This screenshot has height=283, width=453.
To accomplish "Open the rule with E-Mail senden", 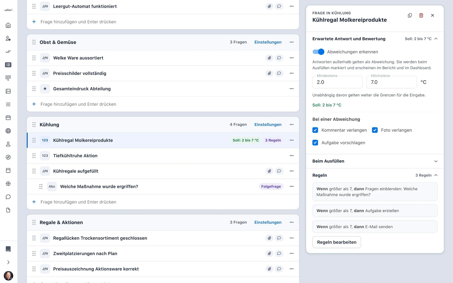I will 375,227.
